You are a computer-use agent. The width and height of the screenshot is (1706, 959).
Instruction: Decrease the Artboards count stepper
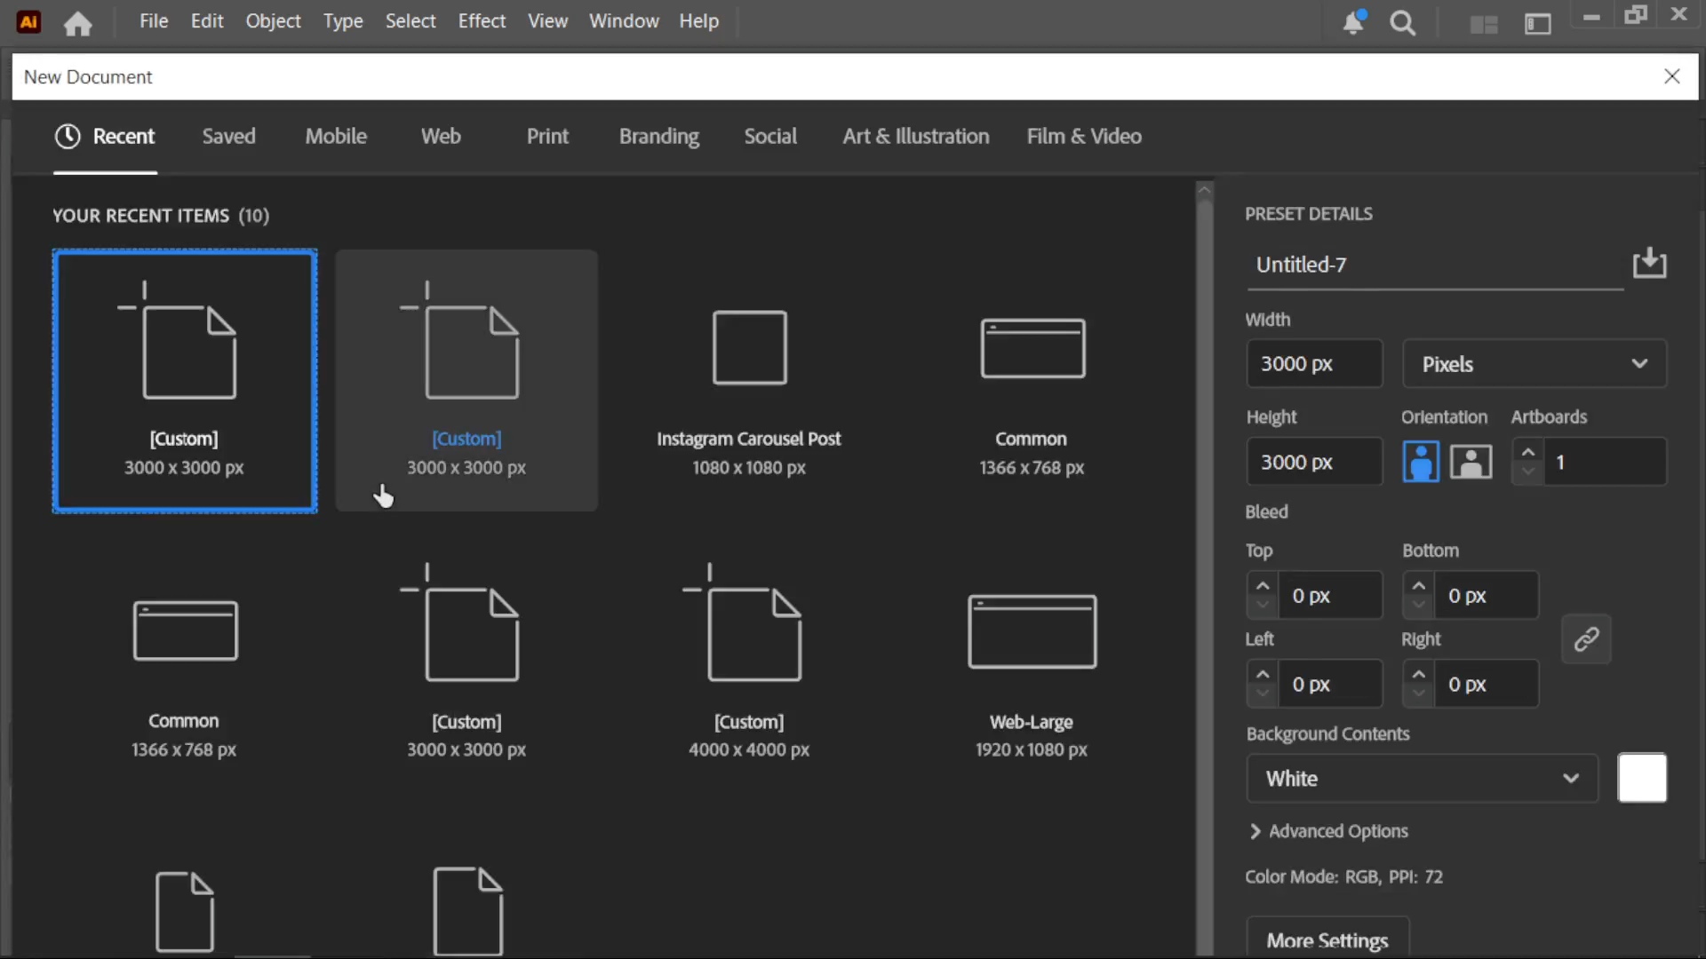1527,472
